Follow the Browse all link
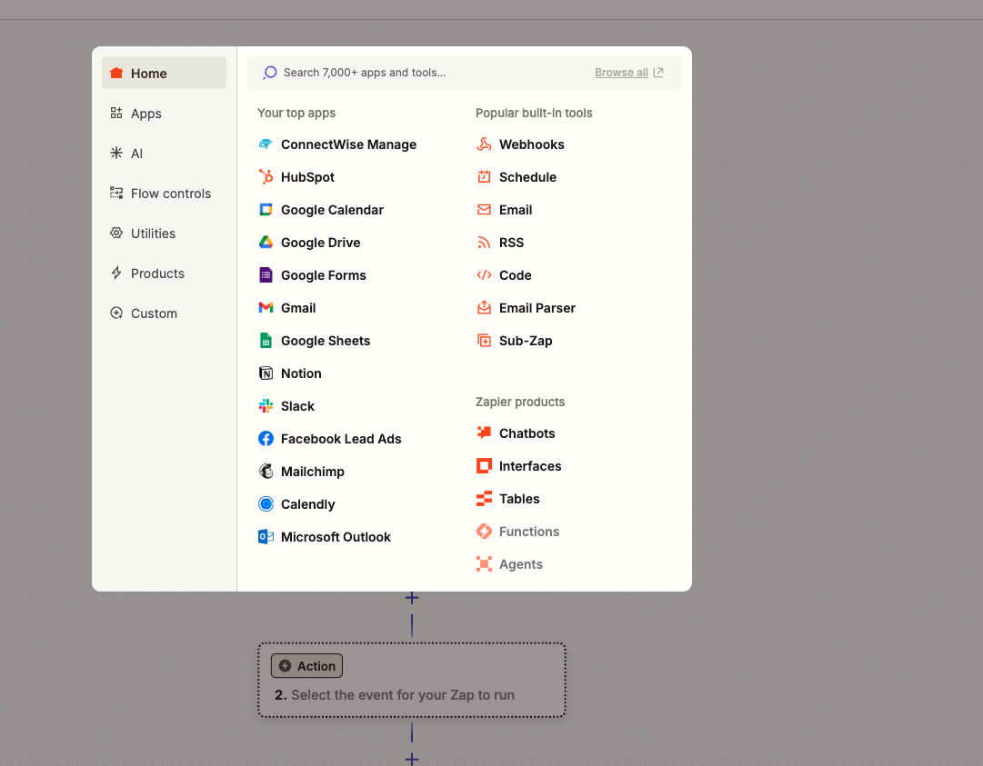This screenshot has height=766, width=983. [628, 73]
